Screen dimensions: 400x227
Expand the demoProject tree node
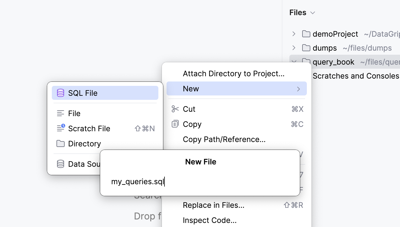(x=294, y=34)
